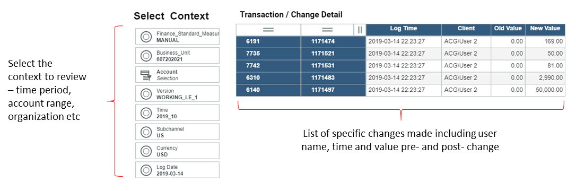Click the Subchannel circle selector icon

pyautogui.click(x=146, y=132)
